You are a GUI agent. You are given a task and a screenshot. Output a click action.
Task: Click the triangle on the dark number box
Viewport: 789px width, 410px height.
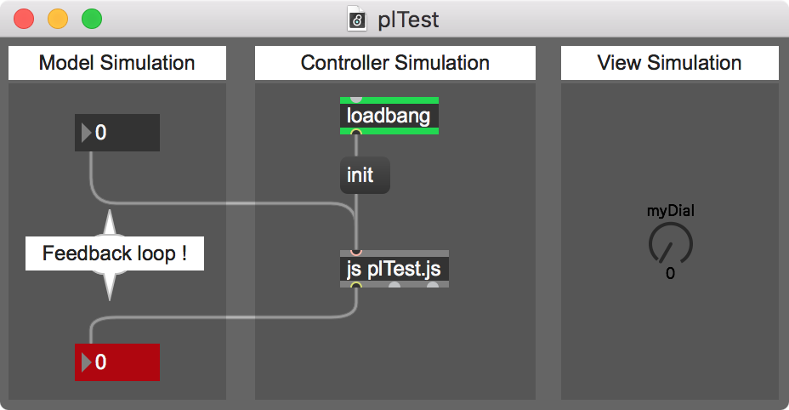tap(86, 133)
